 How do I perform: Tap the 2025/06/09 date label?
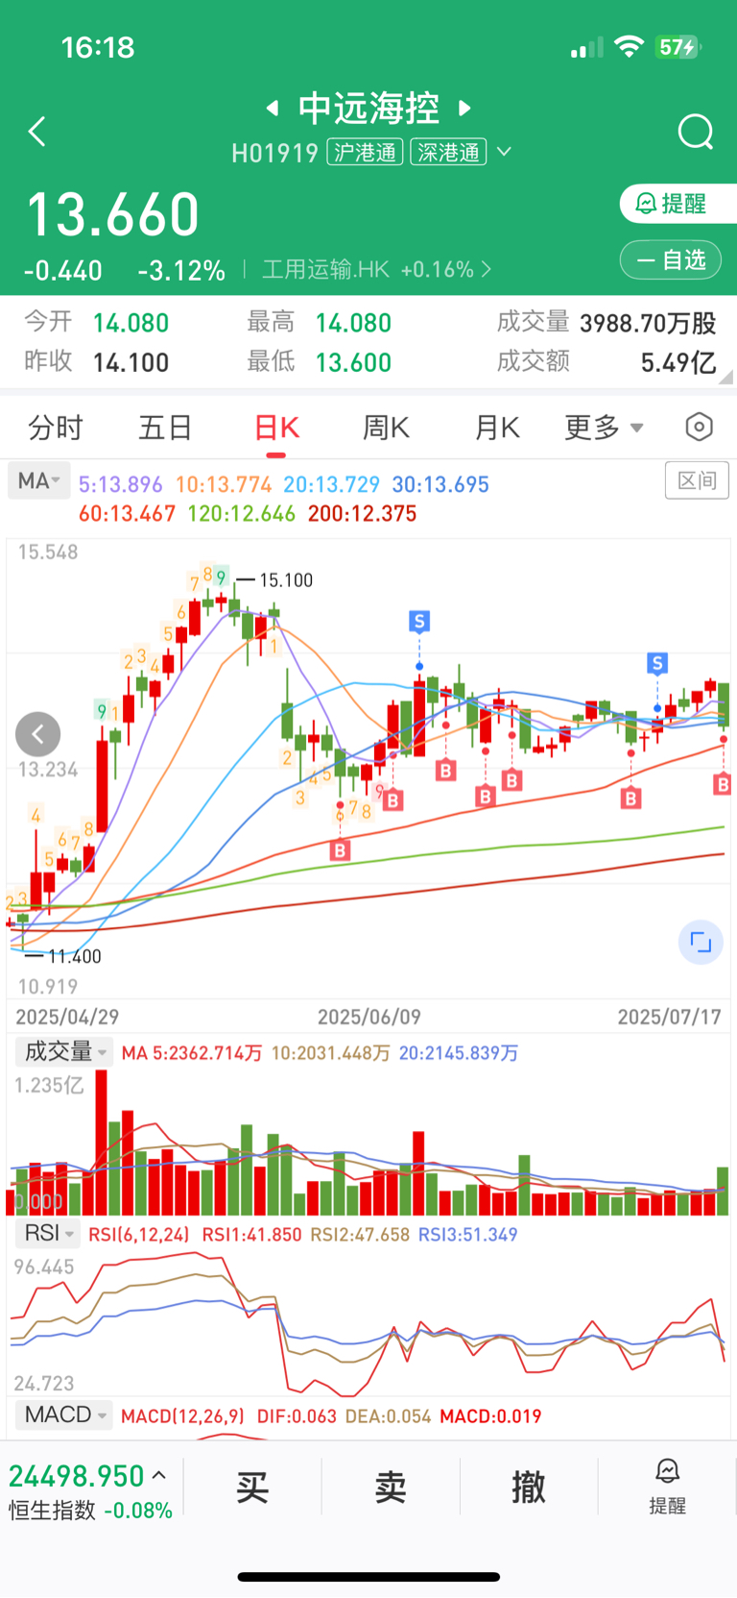pyautogui.click(x=368, y=1017)
